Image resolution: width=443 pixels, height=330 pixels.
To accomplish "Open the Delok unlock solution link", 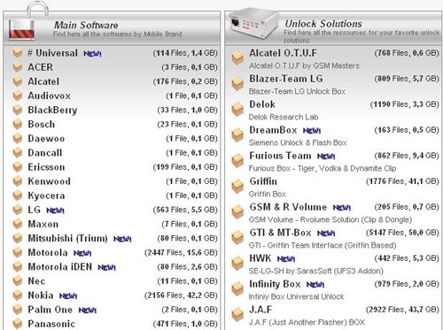I will click(262, 104).
